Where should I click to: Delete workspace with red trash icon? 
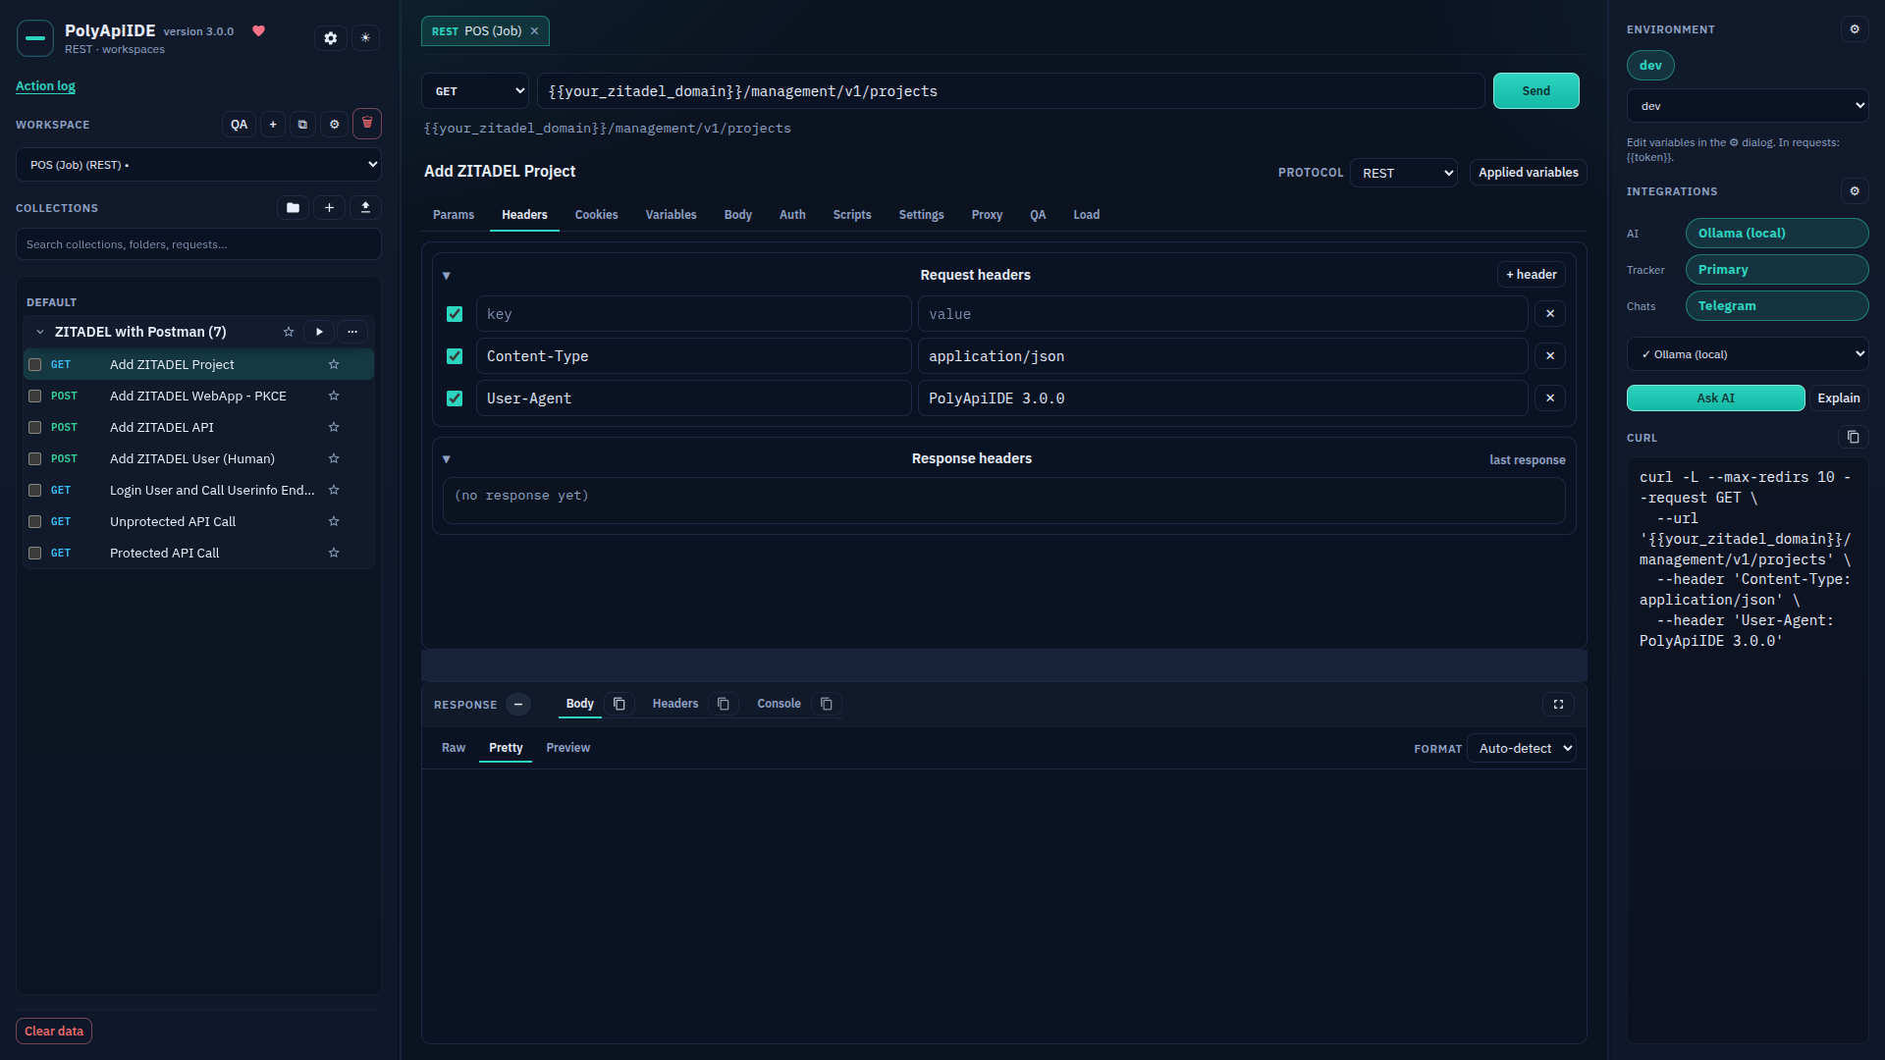pos(367,124)
